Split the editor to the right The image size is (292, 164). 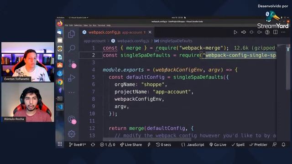pos(275,32)
